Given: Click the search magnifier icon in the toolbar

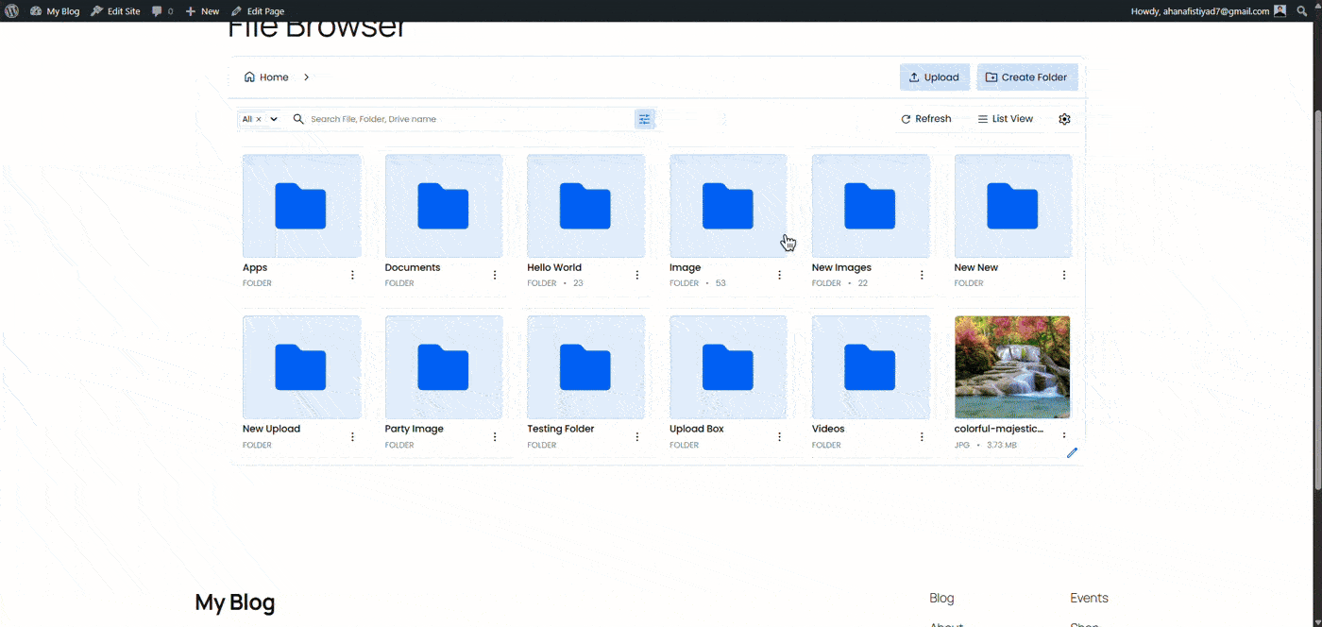Looking at the screenshot, I should [298, 119].
